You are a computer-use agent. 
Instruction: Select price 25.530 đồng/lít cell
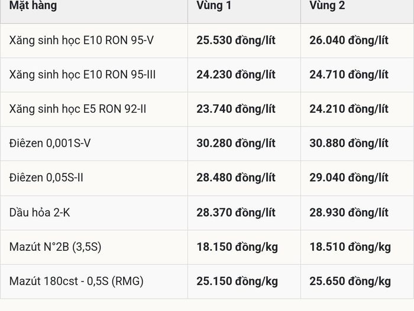tap(236, 41)
